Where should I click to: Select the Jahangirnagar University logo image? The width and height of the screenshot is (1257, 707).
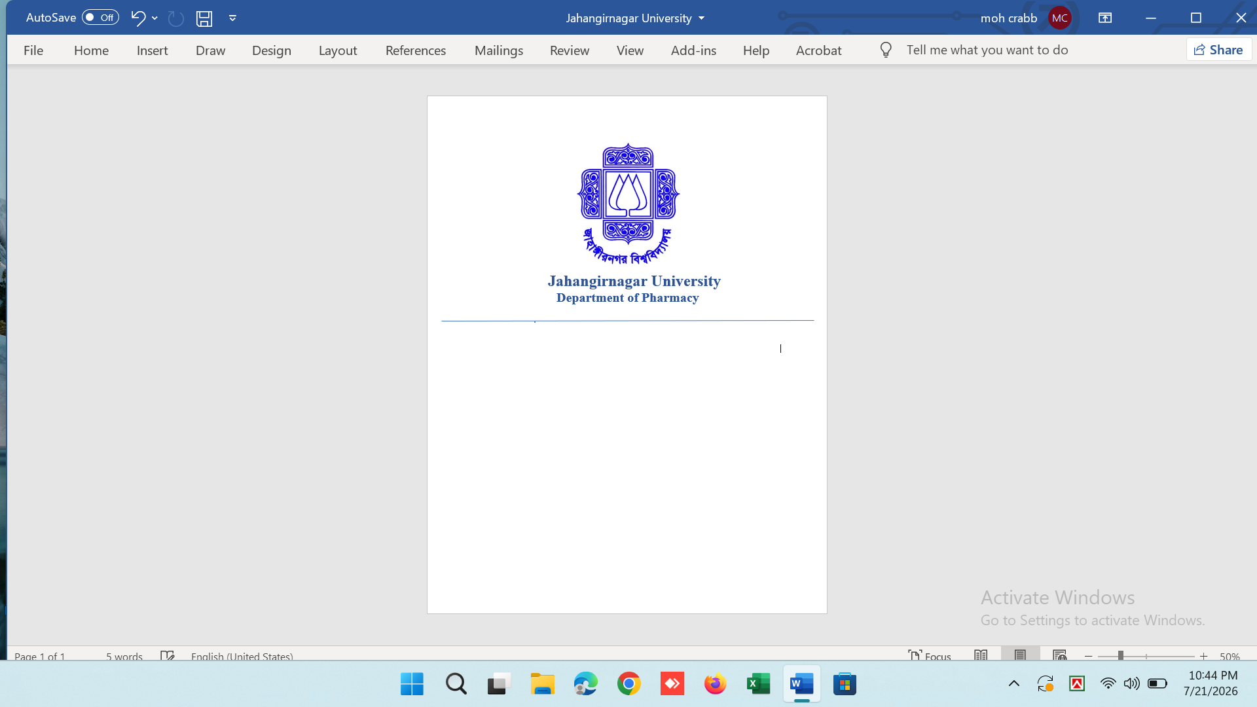tap(628, 204)
